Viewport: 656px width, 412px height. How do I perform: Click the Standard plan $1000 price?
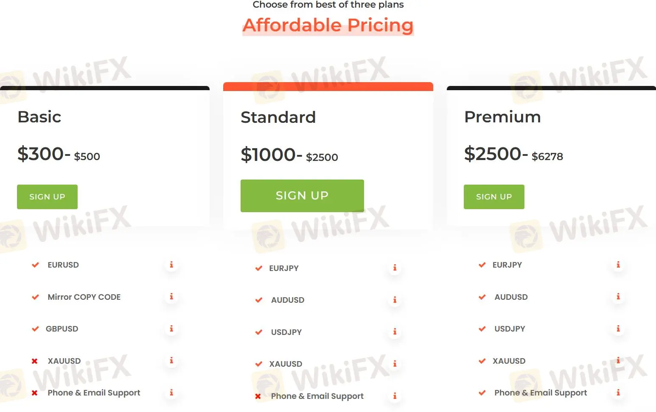[x=268, y=155]
